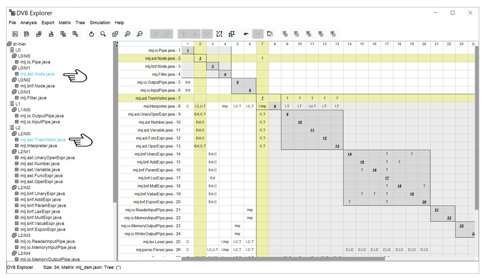
Task: Collapse the L0 layer node in tree
Action: (12, 50)
